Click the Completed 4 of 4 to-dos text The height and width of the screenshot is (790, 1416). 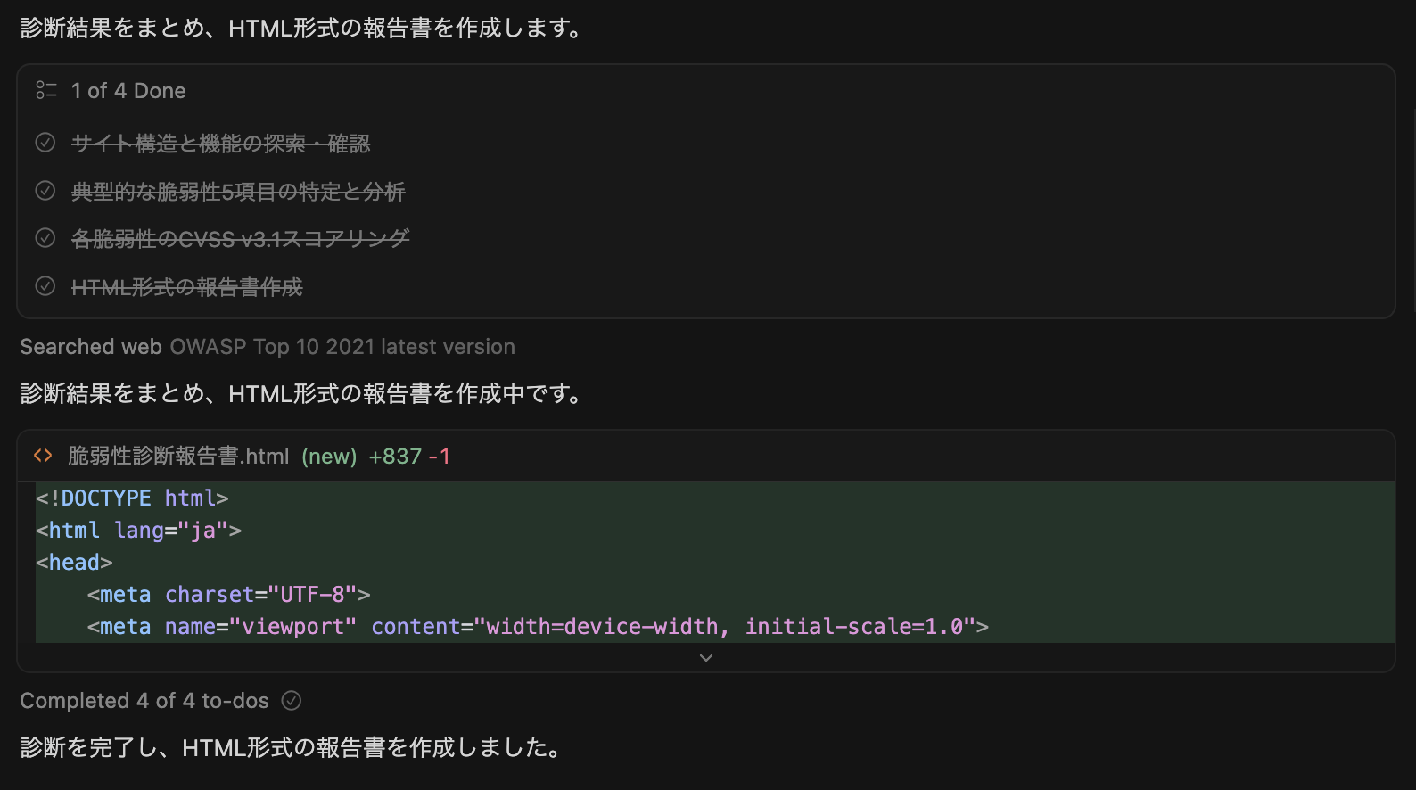pos(144,701)
